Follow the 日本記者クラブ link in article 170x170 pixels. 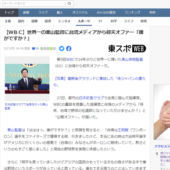point(91,98)
